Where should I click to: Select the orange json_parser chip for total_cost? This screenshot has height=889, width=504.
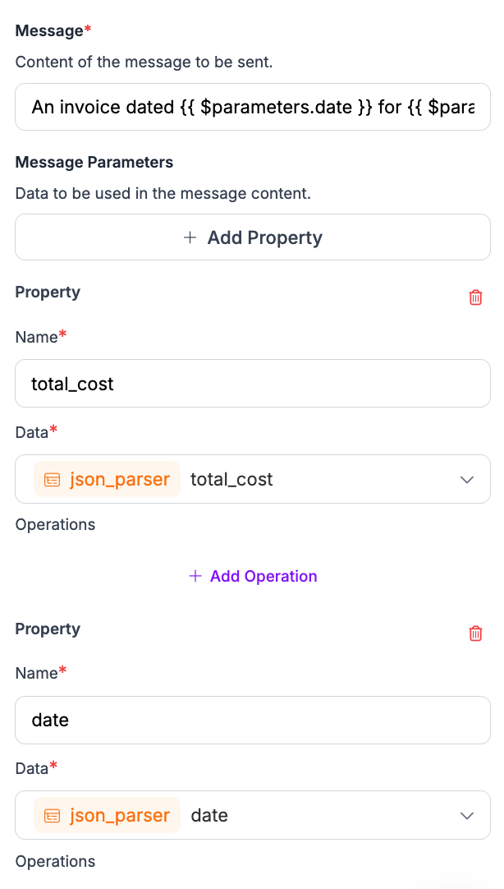pyautogui.click(x=107, y=479)
